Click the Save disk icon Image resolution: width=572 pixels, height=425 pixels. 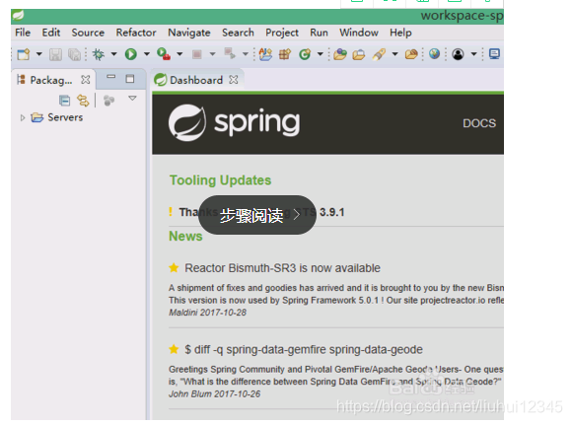coord(55,54)
